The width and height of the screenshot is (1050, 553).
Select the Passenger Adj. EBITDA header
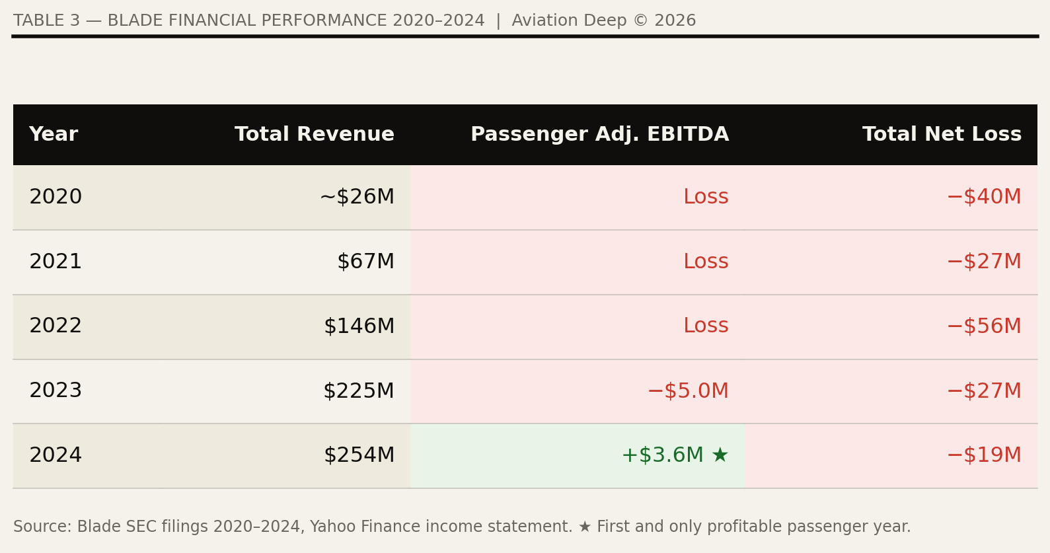[599, 135]
